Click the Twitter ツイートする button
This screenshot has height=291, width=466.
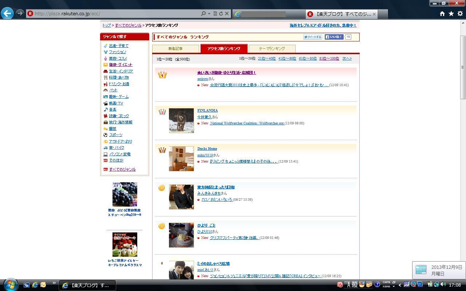[x=313, y=37]
